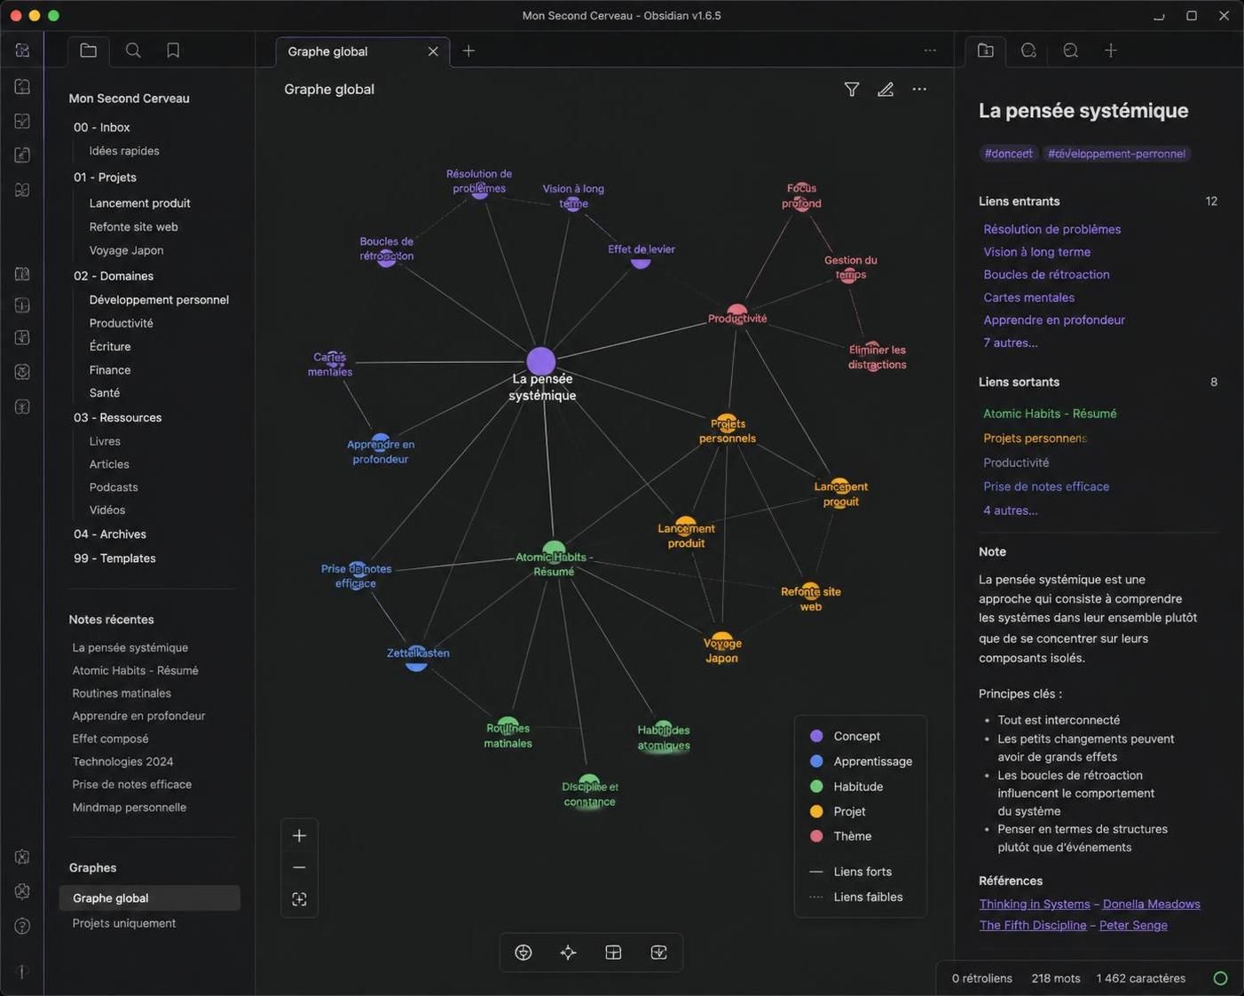Click the four-point sparkle icon in bottom toolbar

tap(569, 953)
